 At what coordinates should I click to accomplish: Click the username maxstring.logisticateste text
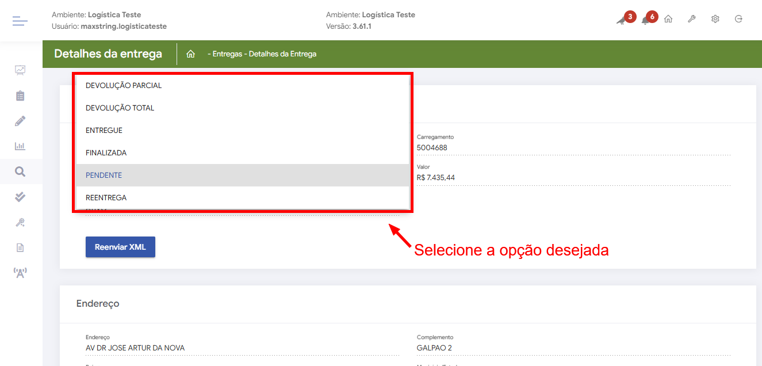pos(124,26)
